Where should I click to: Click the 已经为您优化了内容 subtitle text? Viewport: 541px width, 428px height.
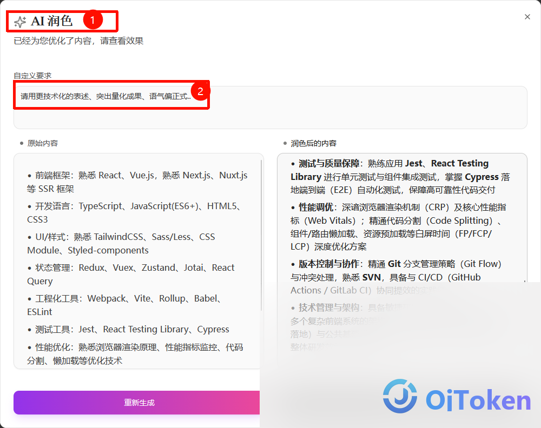coord(78,41)
